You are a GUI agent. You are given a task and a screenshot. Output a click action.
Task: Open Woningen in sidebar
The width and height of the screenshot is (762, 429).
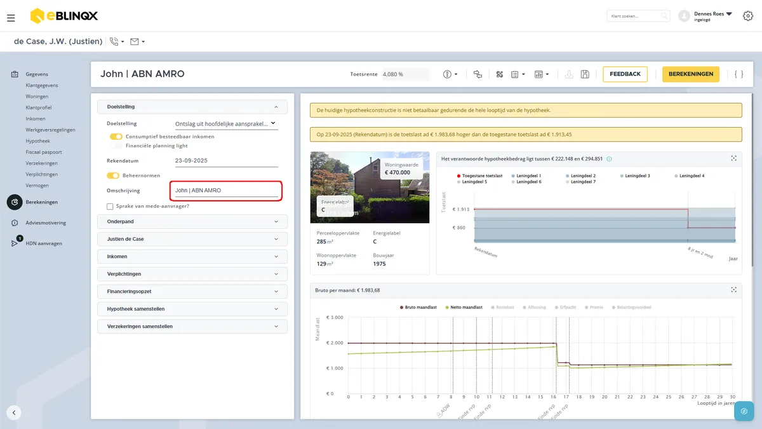[x=37, y=97]
